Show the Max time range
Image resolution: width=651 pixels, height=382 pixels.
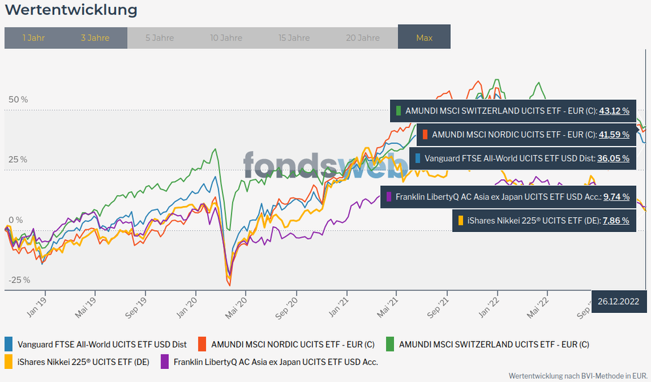coord(424,38)
